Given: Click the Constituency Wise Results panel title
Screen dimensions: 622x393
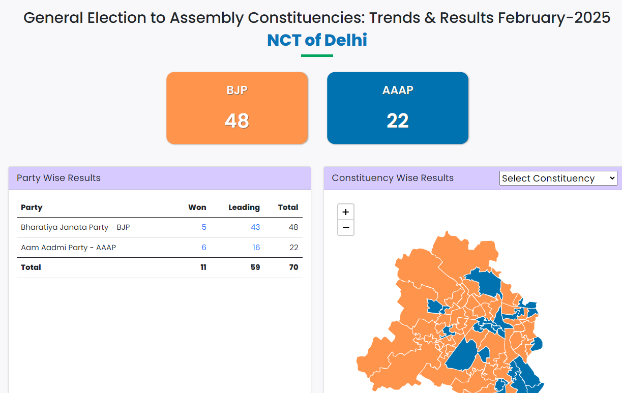Looking at the screenshot, I should pyautogui.click(x=393, y=178).
